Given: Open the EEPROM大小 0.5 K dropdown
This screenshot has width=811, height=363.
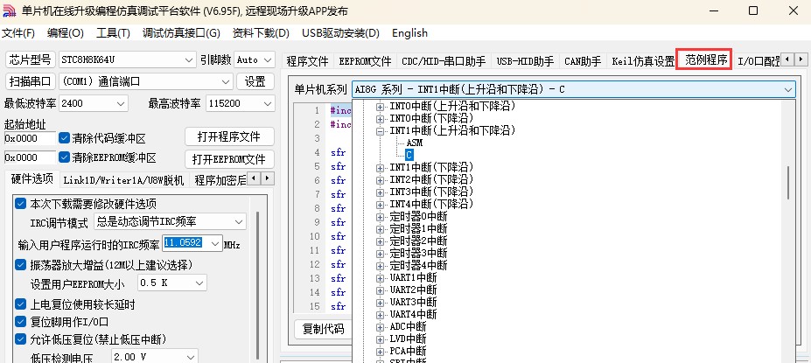Looking at the screenshot, I should pos(172,283).
